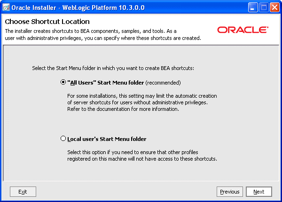Screen dimensions: 282x202
Task: Select the "All Users" Start Menu folder option
Action: pyautogui.click(x=63, y=82)
